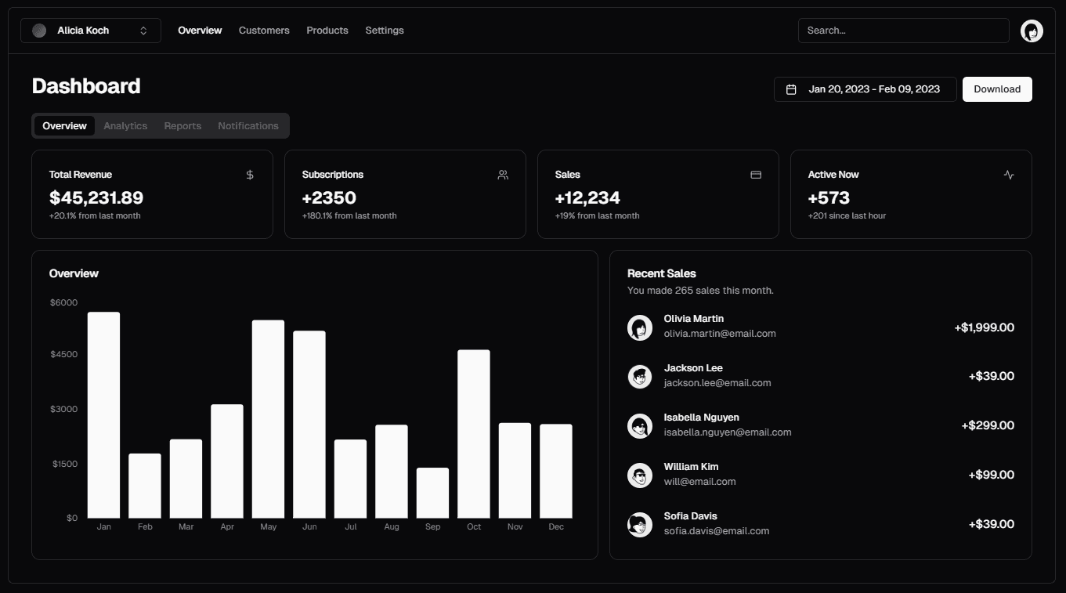
Task: Go to Customers in top navigation
Action: pyautogui.click(x=264, y=31)
